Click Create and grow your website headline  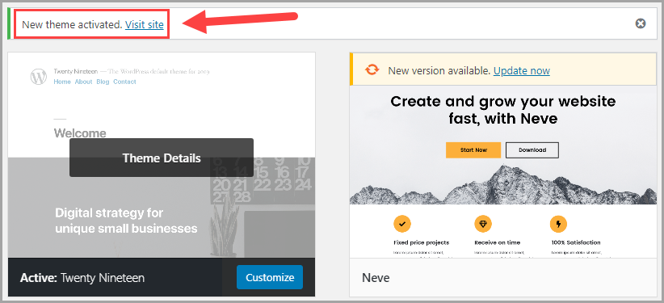pyautogui.click(x=502, y=110)
